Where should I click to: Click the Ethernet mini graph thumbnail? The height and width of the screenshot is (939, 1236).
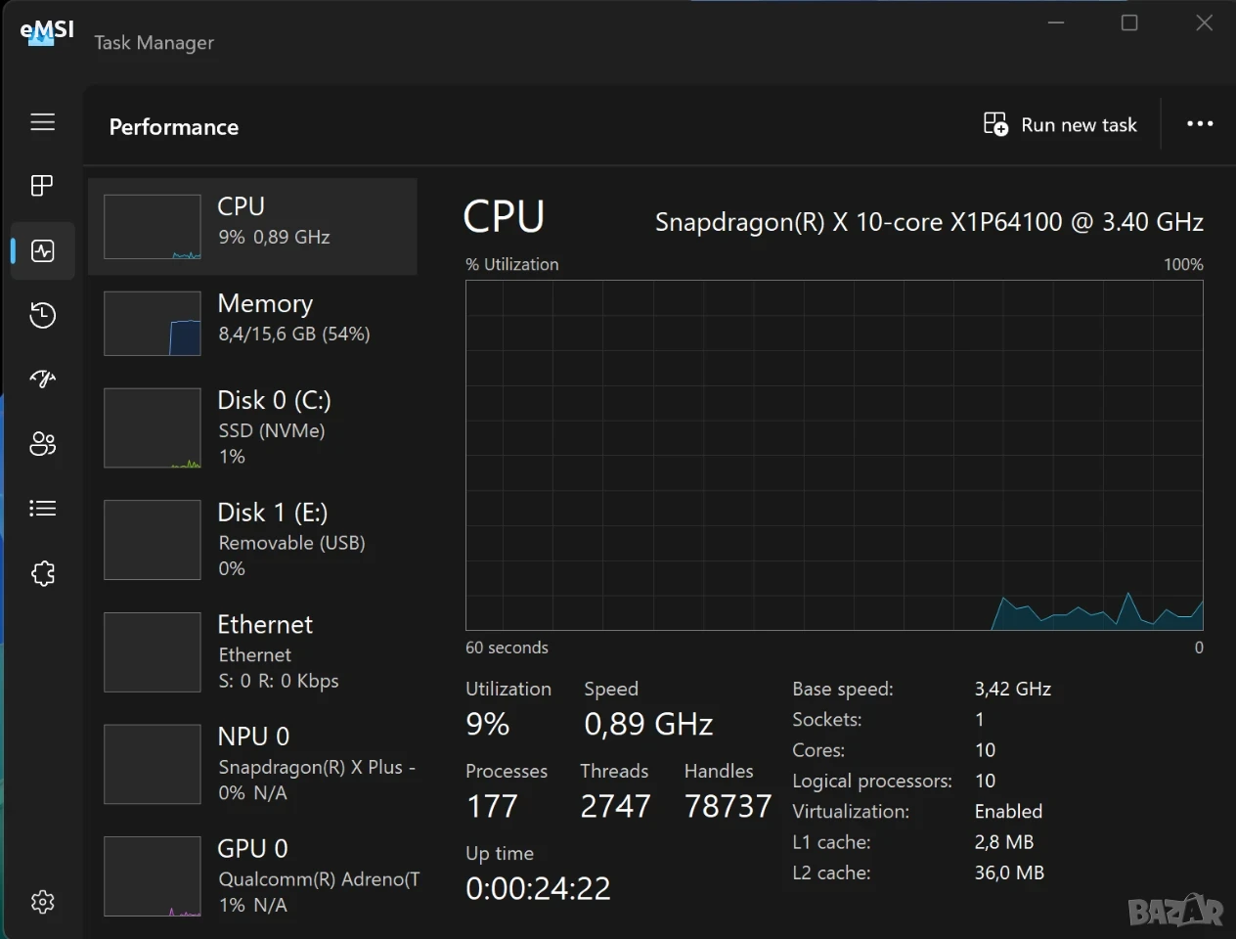click(x=153, y=652)
